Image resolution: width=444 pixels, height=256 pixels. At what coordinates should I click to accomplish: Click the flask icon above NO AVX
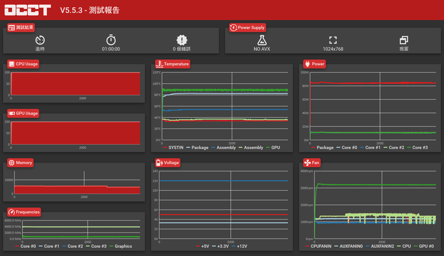pos(262,40)
